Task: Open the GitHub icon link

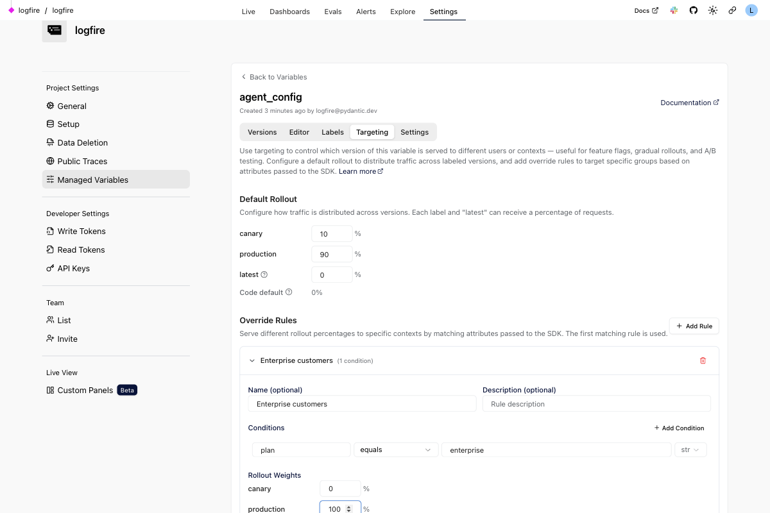Action: tap(693, 11)
